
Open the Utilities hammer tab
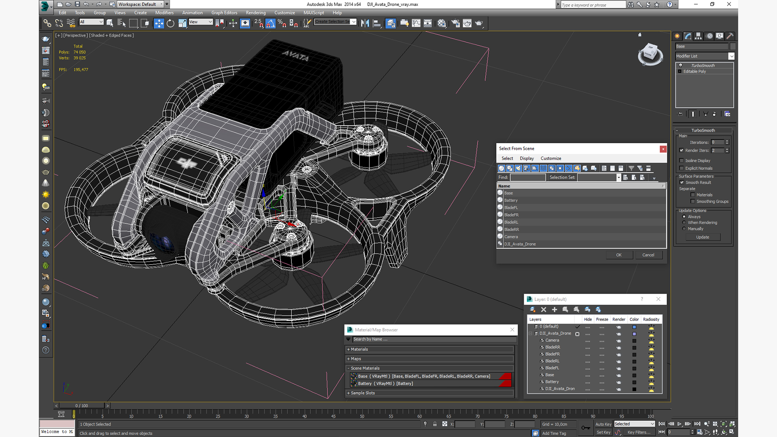click(x=730, y=36)
